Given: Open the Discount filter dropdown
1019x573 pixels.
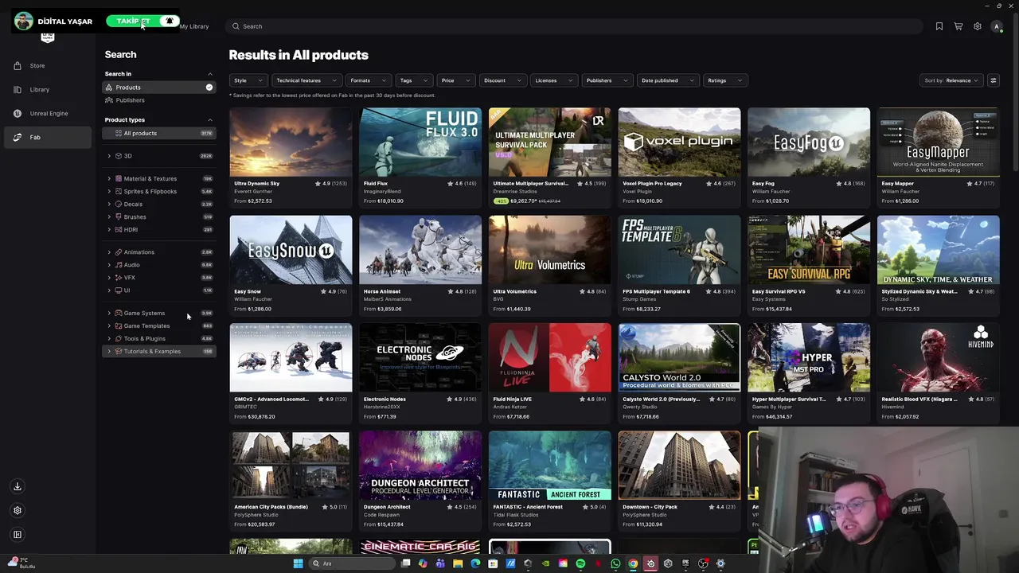Looking at the screenshot, I should [x=502, y=80].
